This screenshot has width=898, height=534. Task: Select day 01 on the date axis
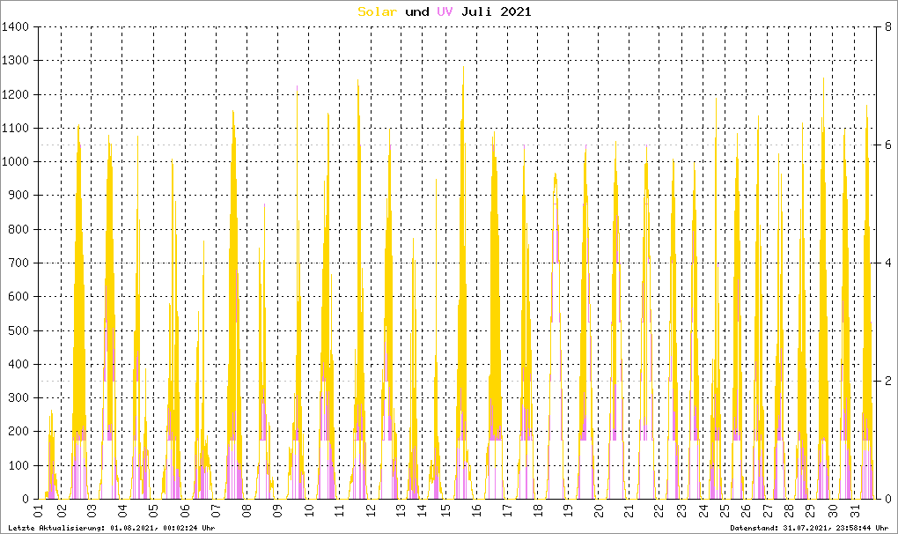[39, 512]
